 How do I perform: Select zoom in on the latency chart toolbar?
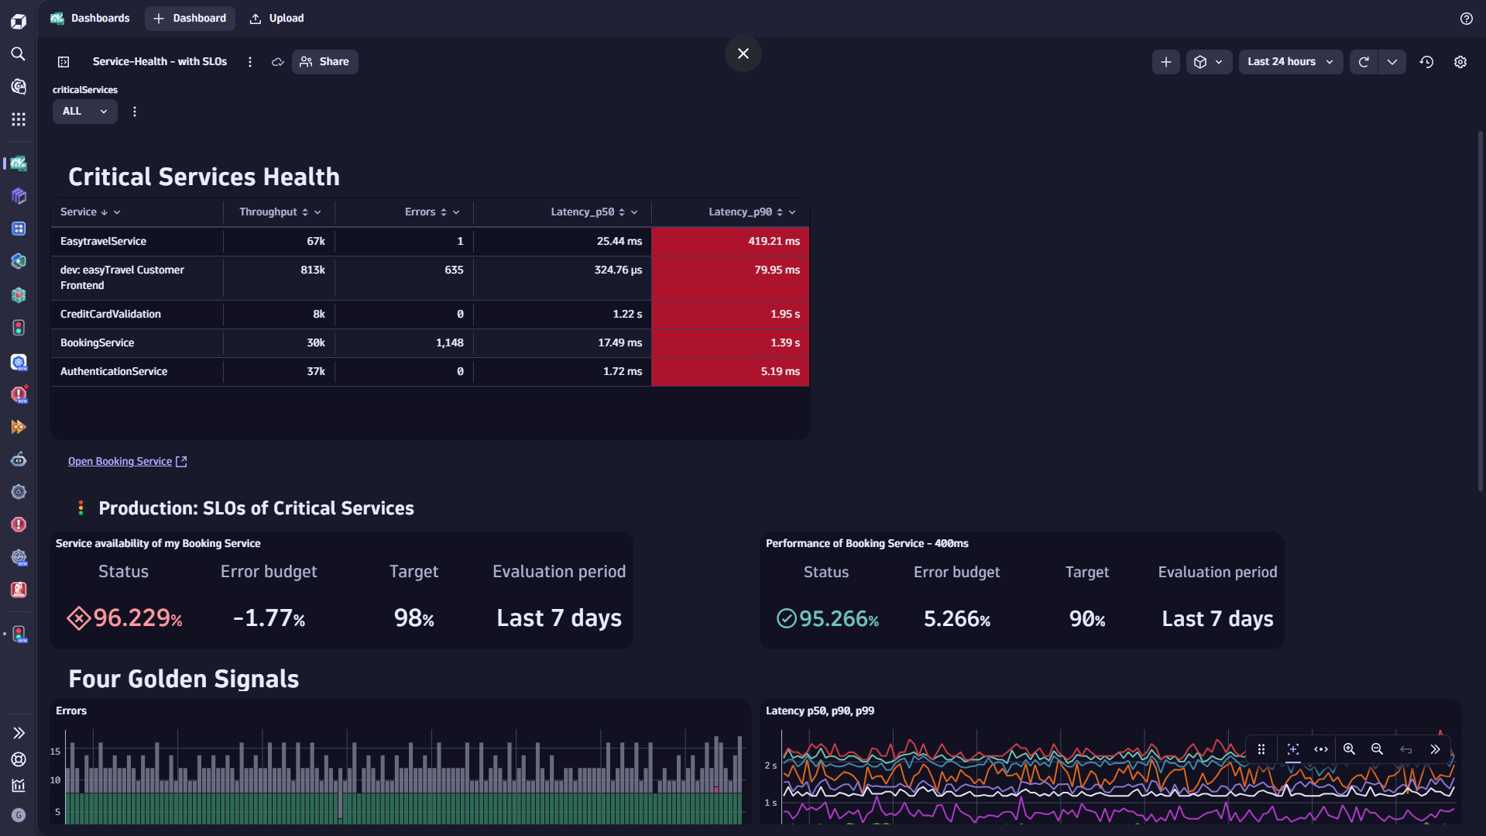1349,749
